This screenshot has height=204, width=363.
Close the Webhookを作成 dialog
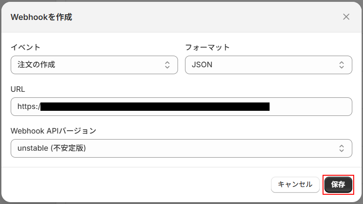coord(346,17)
